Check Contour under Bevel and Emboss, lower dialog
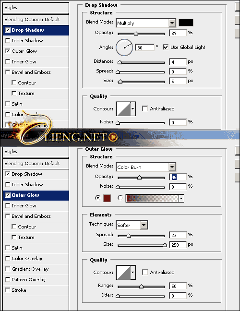240x311 pixels. click(x=14, y=227)
